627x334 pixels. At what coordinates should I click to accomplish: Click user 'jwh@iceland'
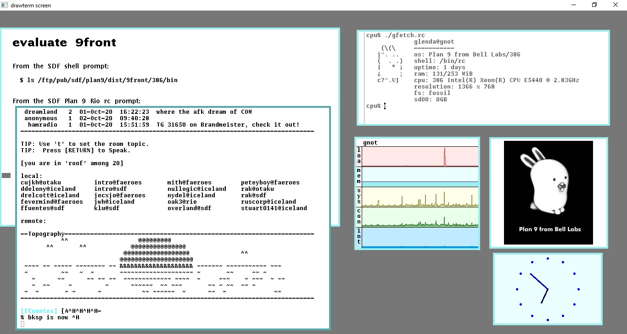(114, 202)
